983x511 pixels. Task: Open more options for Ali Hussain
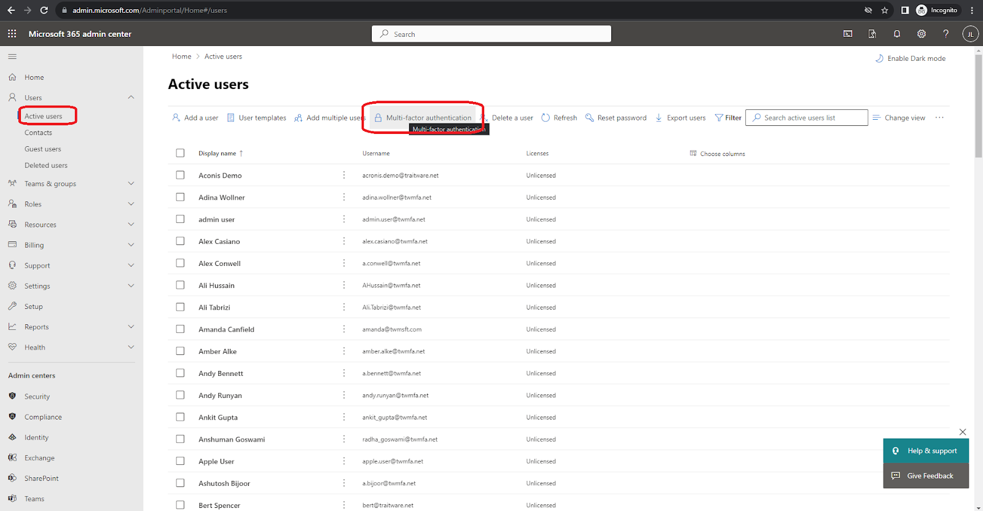pyautogui.click(x=344, y=285)
